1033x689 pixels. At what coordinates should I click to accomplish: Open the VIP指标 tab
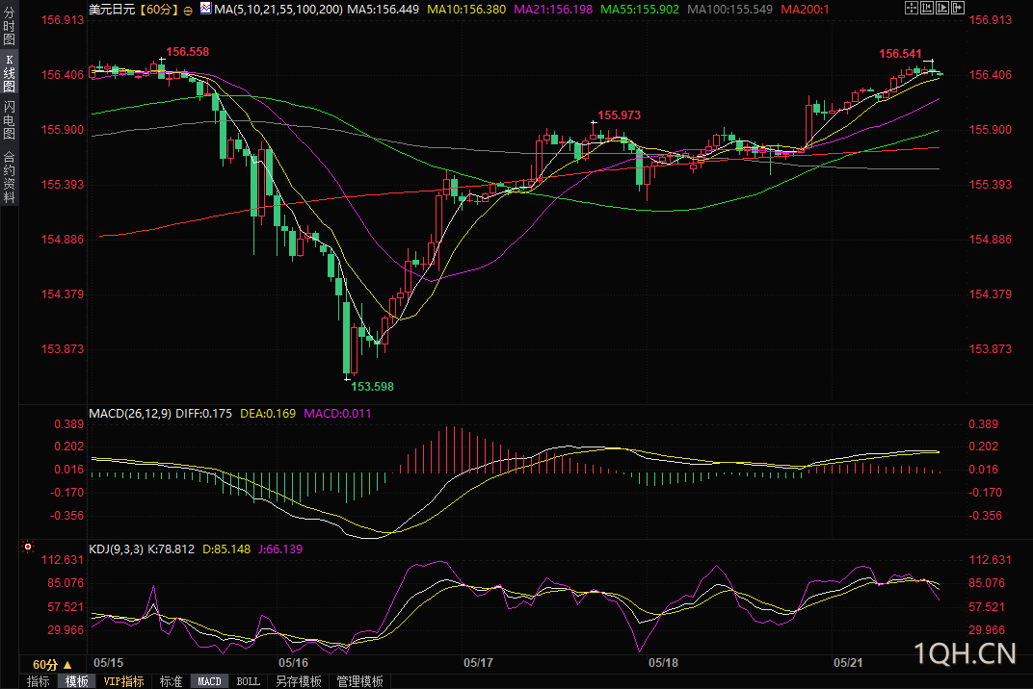tap(123, 681)
